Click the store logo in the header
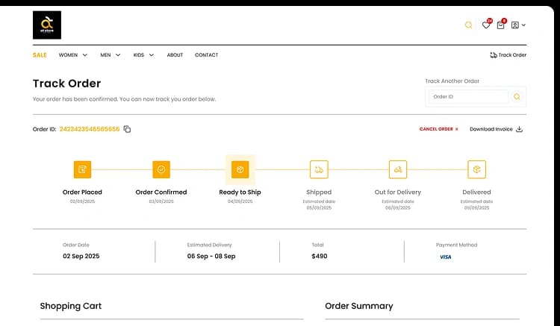The width and height of the screenshot is (560, 326). tap(47, 25)
